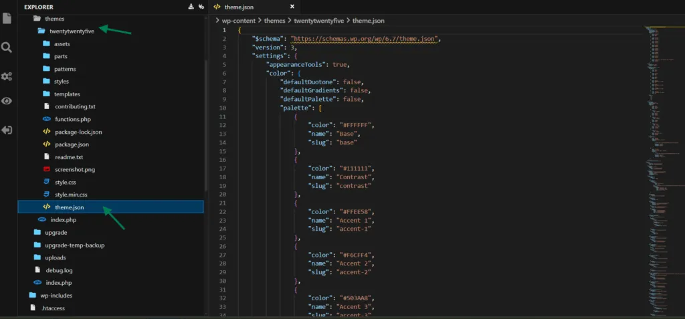Click the "defaultDuotone" key
Viewport: 685px width, 319px height.
309,82
